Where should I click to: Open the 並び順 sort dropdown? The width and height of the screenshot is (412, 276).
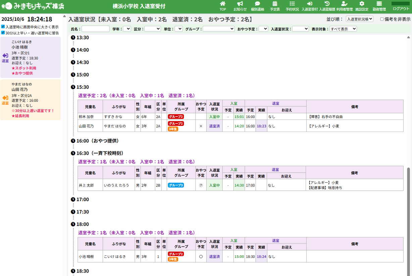pos(359,19)
